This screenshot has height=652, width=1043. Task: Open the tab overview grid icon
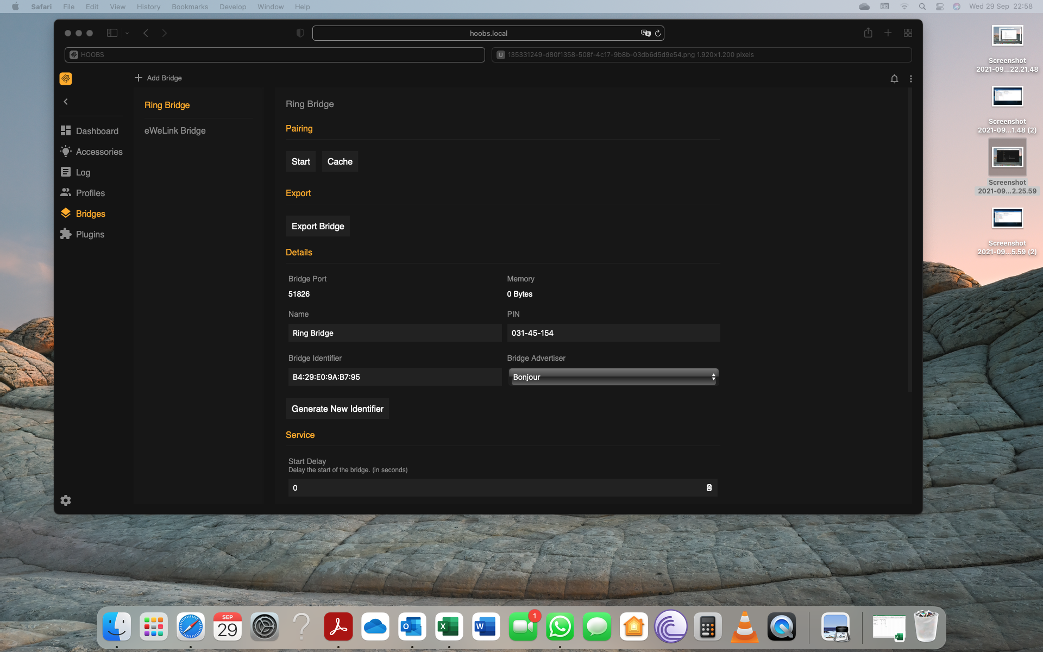pyautogui.click(x=907, y=33)
